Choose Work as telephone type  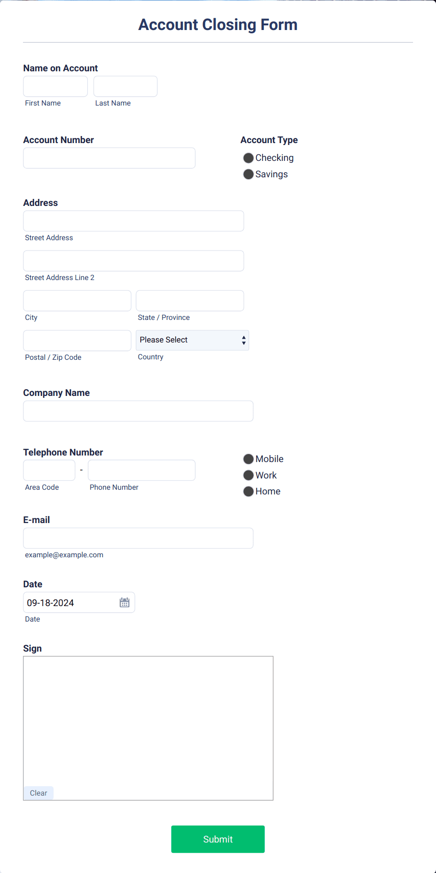coord(248,475)
